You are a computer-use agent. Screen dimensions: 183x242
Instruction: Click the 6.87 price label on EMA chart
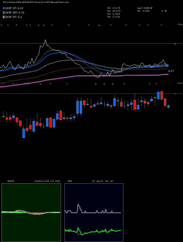171,71
